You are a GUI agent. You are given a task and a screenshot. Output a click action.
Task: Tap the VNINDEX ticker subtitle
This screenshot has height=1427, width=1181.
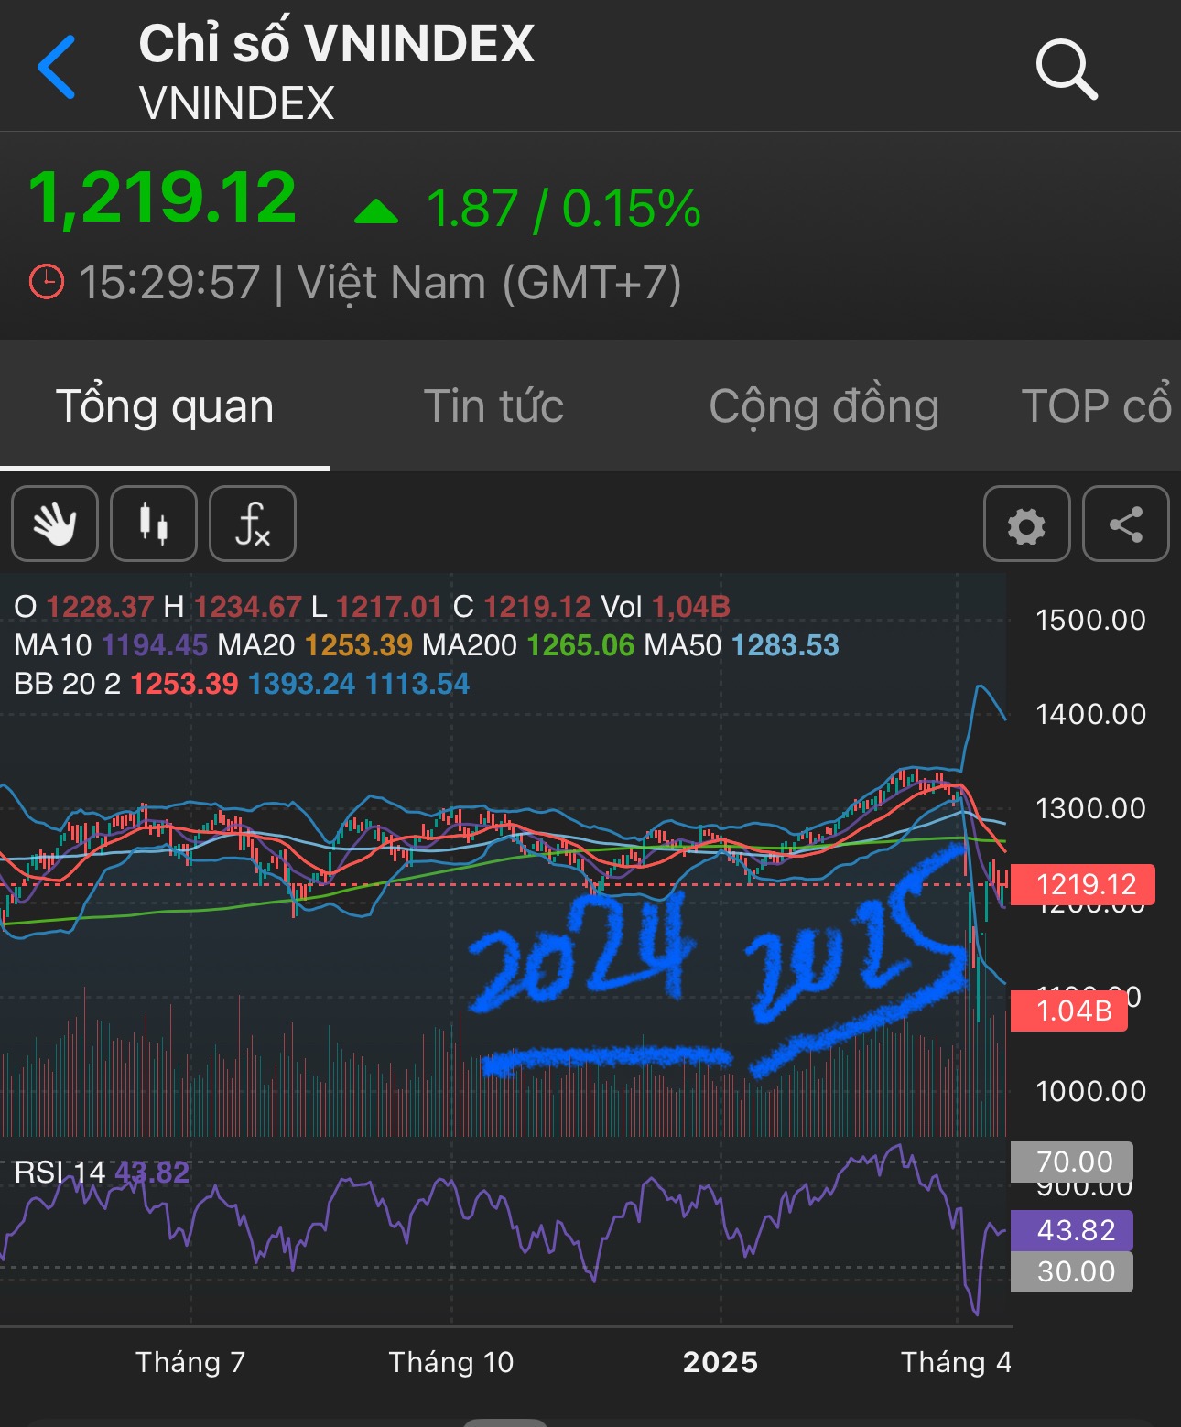(237, 103)
